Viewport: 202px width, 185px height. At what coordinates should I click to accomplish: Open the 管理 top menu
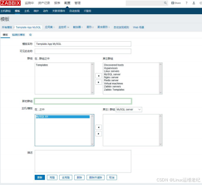[x=77, y=3]
